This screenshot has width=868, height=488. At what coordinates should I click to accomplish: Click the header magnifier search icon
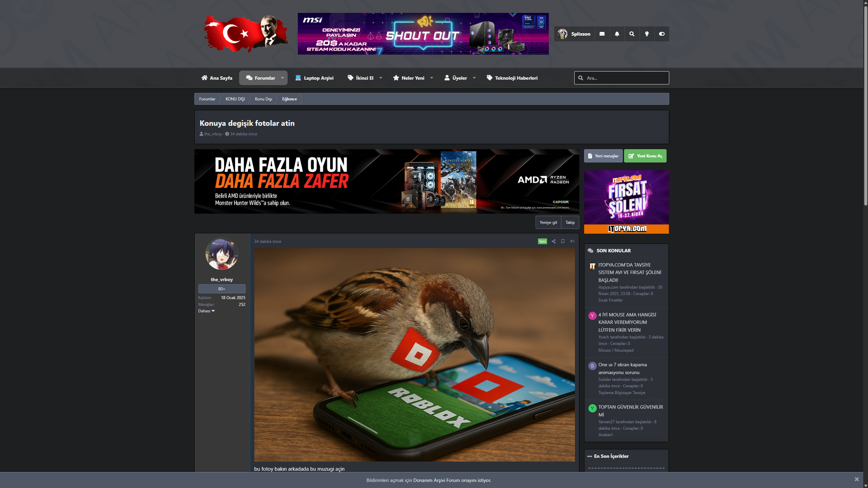click(x=632, y=34)
